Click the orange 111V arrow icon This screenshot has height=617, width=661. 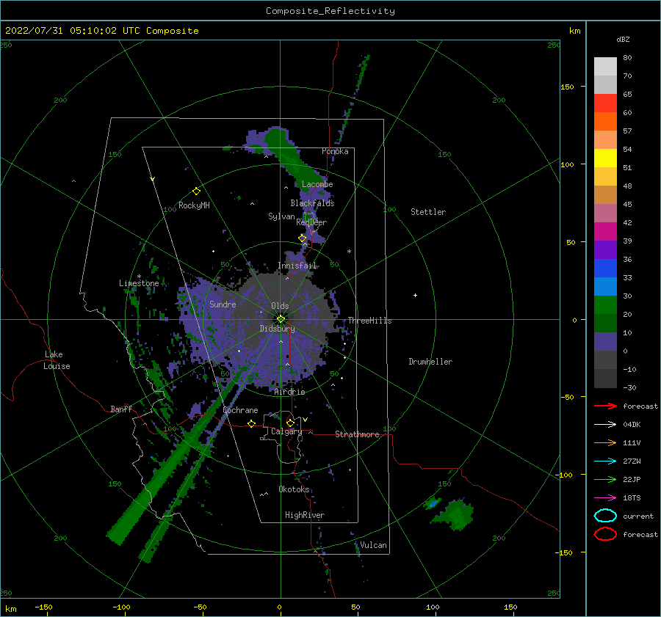[605, 442]
